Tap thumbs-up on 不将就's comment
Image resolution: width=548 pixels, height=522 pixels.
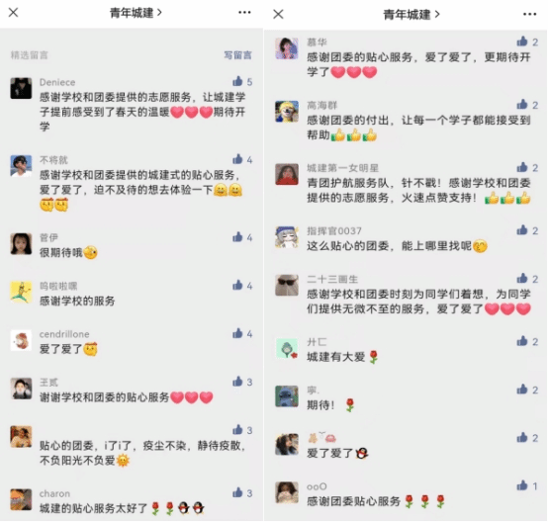(x=237, y=159)
